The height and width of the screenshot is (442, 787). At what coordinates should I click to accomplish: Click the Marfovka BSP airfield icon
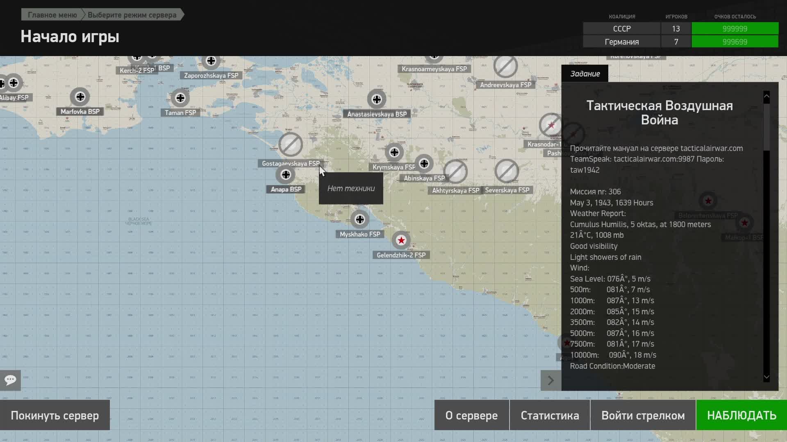click(80, 97)
